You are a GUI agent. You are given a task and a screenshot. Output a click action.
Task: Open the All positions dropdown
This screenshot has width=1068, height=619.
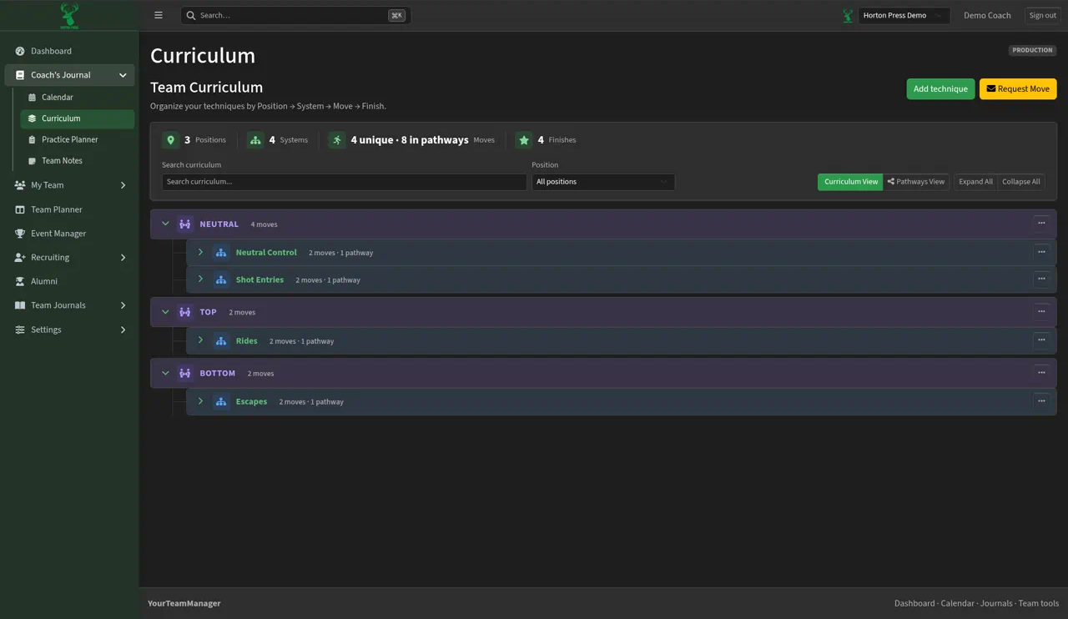[x=603, y=182]
